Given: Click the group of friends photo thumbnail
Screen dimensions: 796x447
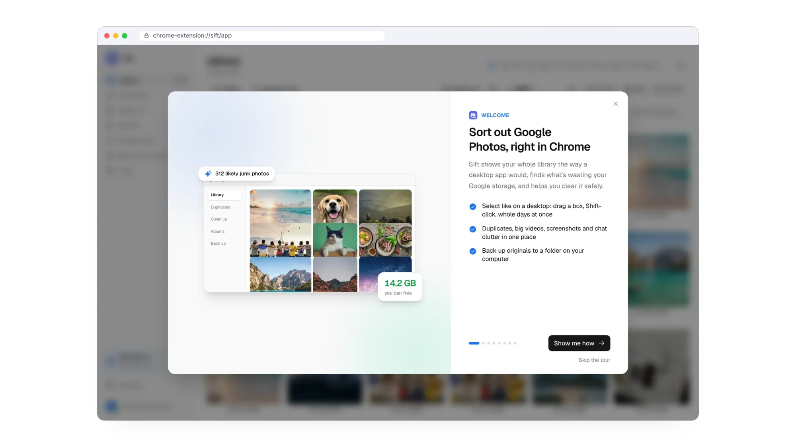Looking at the screenshot, I should click(x=280, y=240).
